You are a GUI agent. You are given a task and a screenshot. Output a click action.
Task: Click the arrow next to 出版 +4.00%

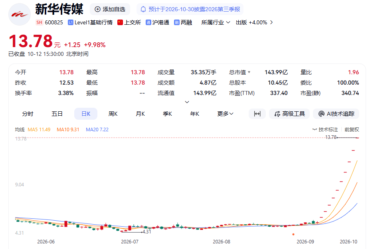271,22
